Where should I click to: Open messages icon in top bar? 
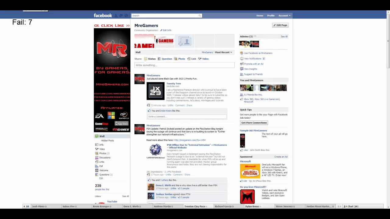click(121, 16)
